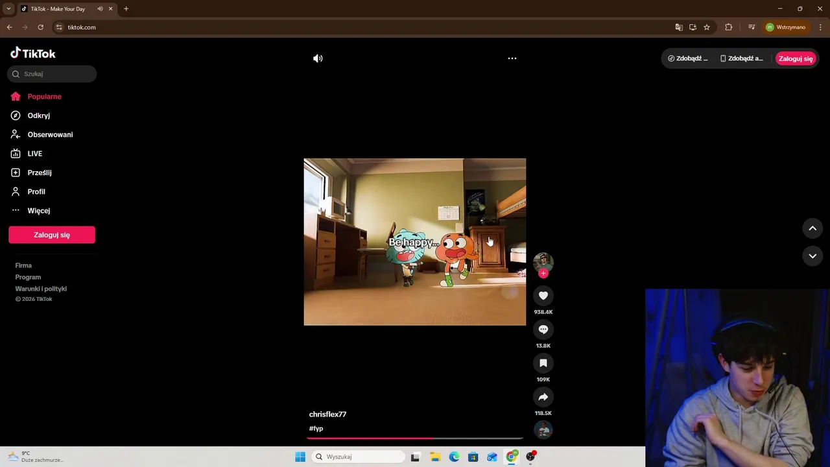The height and width of the screenshot is (467, 830).
Task: Open Microsoft Store from the taskbar
Action: 473,457
